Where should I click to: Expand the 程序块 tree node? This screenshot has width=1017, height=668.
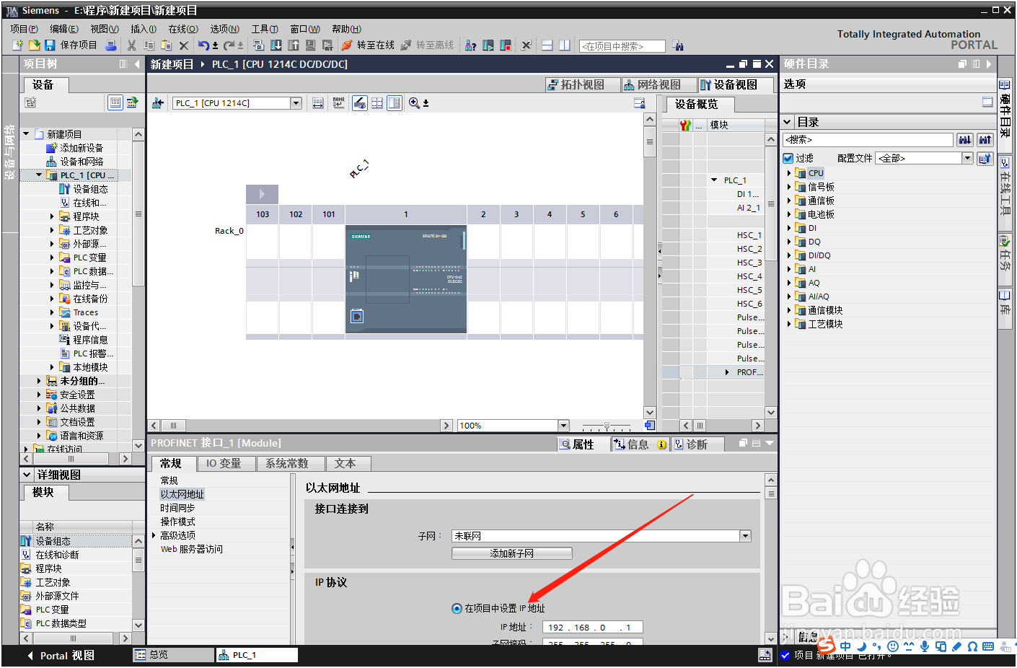[52, 216]
